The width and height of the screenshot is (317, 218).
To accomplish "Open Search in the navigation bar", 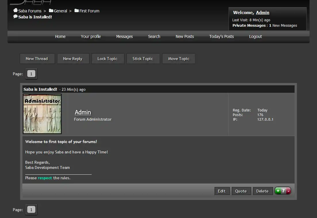I will click(154, 36).
